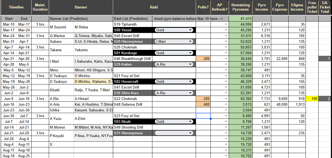Select the Remaining Pyroxene header

[x=241, y=7]
